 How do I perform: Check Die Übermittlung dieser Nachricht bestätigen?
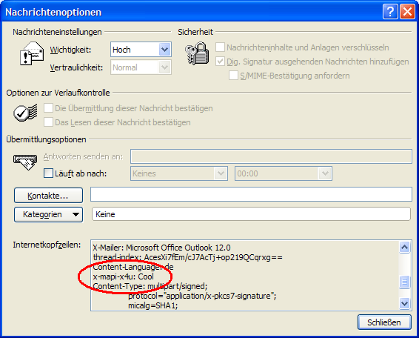pos(48,108)
